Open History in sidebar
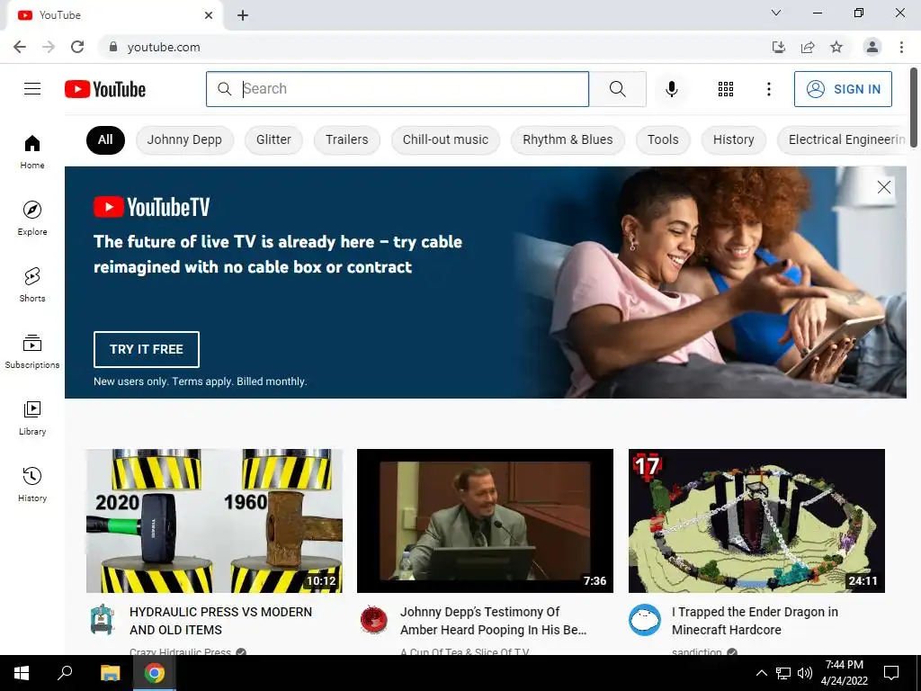The height and width of the screenshot is (691, 921). pyautogui.click(x=32, y=484)
